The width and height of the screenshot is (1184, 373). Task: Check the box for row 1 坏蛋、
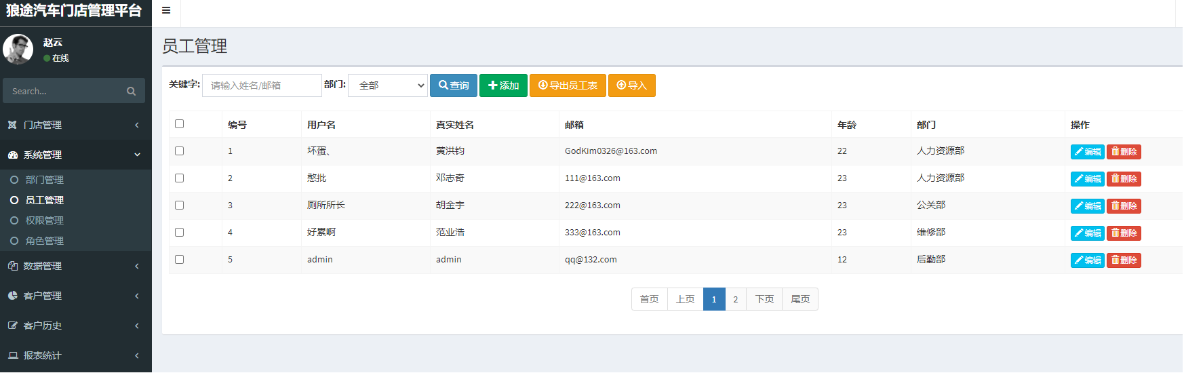[x=179, y=151]
